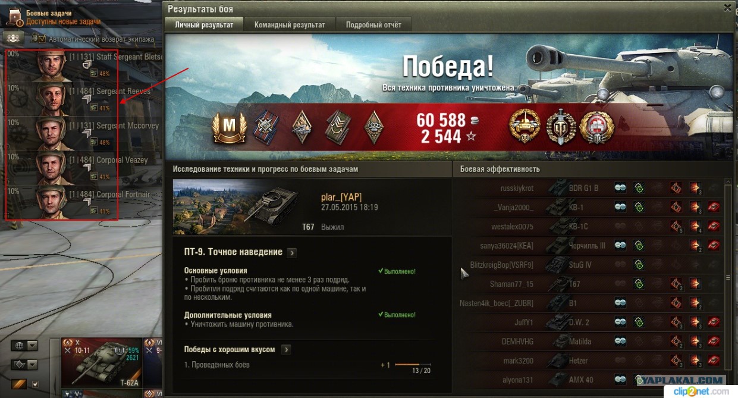Image resolution: width=738 pixels, height=398 pixels.
Task: Select the T-62A tank in carousel
Action: pos(102,363)
